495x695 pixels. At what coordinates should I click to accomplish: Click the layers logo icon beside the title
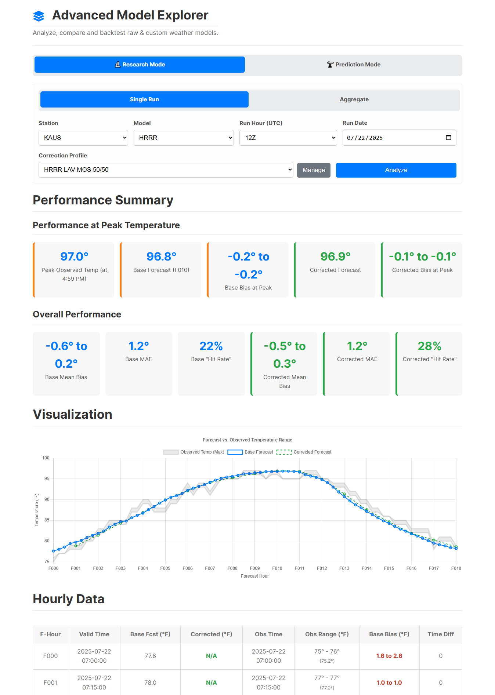click(39, 16)
